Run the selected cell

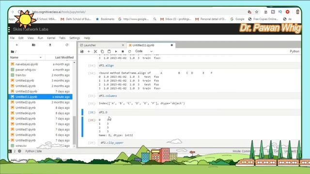tap(116, 52)
